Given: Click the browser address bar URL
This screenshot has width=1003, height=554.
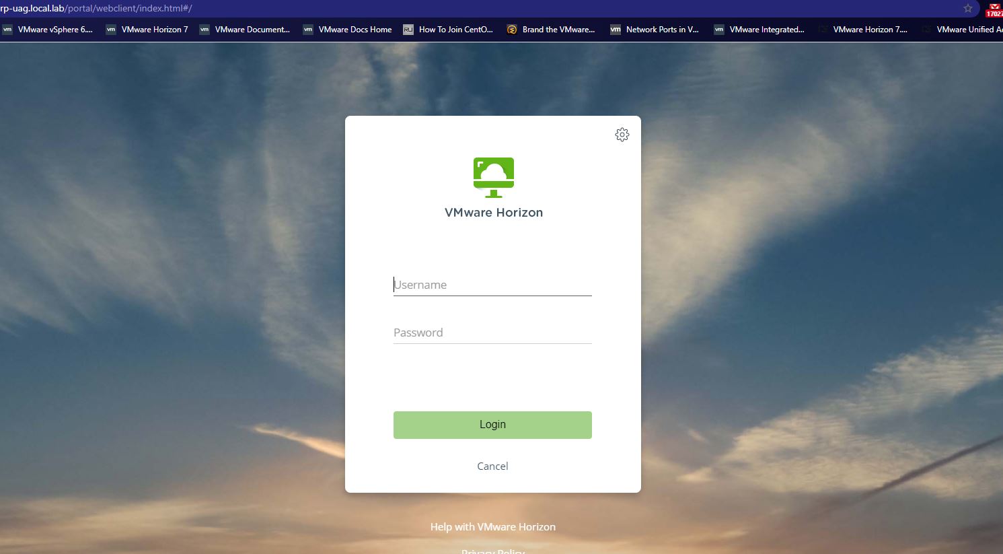Looking at the screenshot, I should (96, 9).
